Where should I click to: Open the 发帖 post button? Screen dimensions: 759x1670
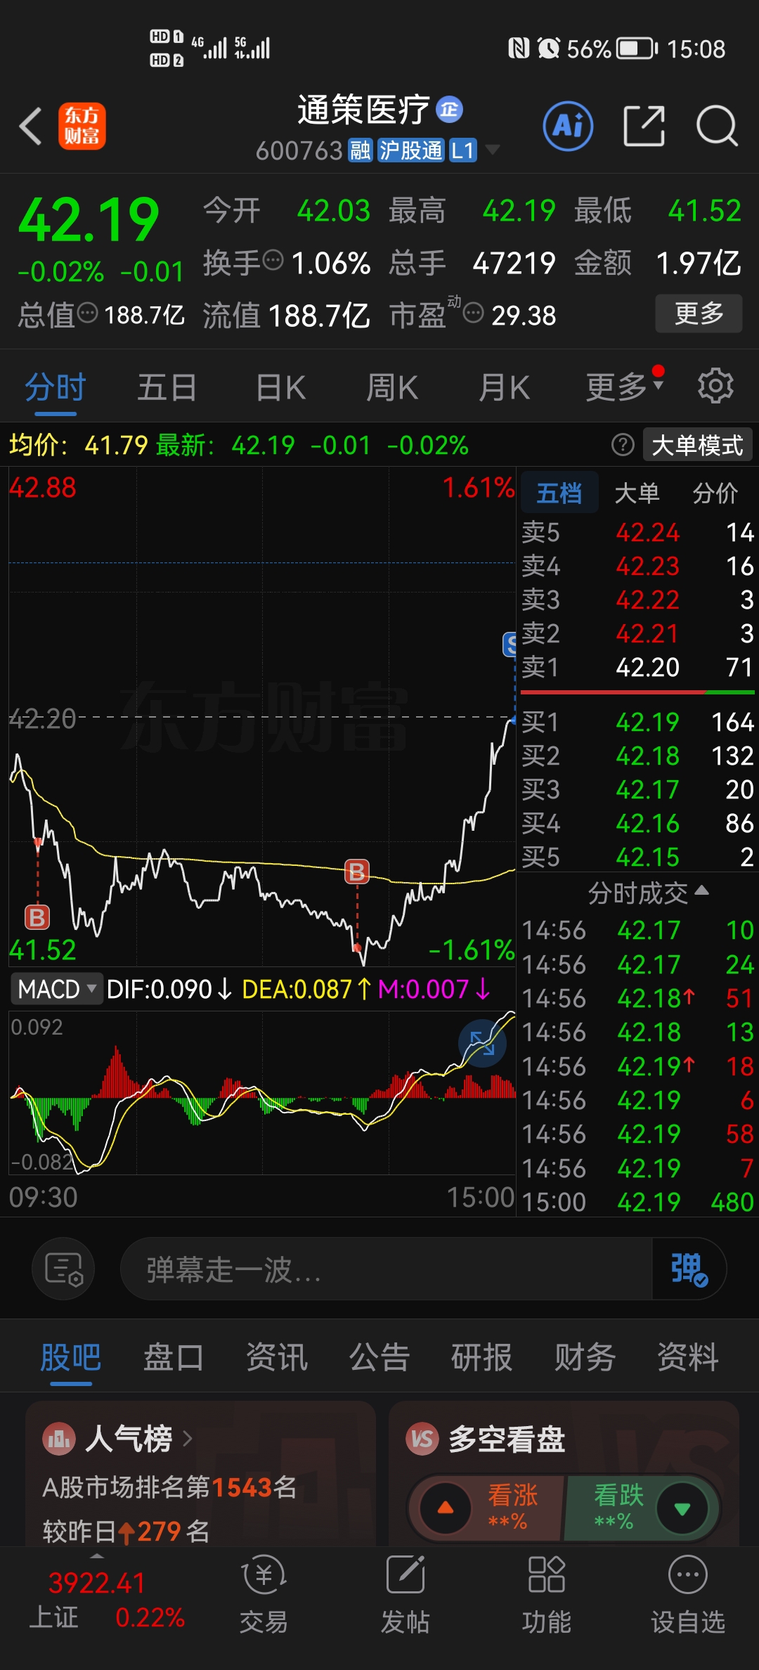coord(405,1594)
